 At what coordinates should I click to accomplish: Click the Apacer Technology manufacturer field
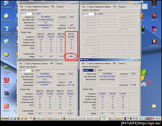pos(107,79)
